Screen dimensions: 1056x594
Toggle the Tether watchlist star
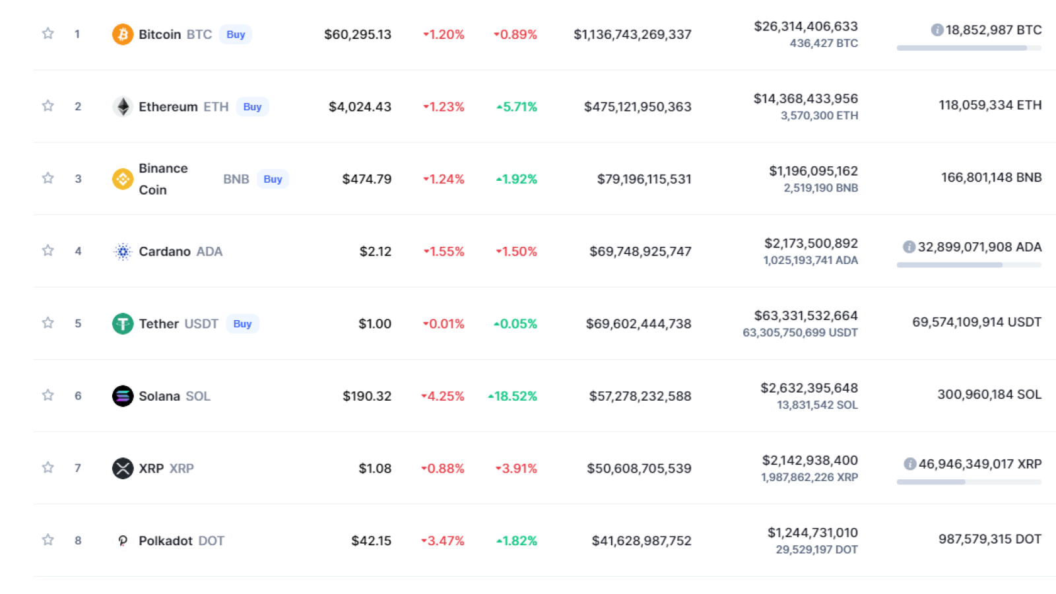tap(48, 323)
